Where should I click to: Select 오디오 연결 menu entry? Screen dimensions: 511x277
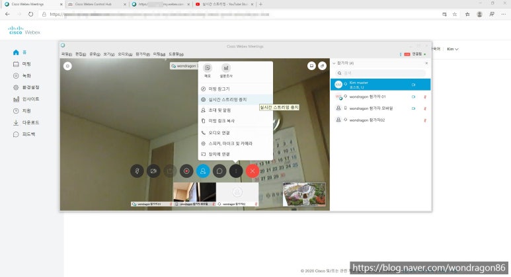235,133
